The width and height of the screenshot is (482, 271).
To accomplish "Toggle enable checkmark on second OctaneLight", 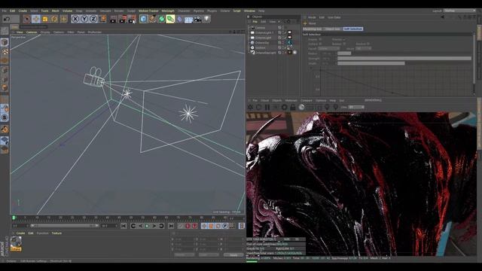I will tap(285, 38).
